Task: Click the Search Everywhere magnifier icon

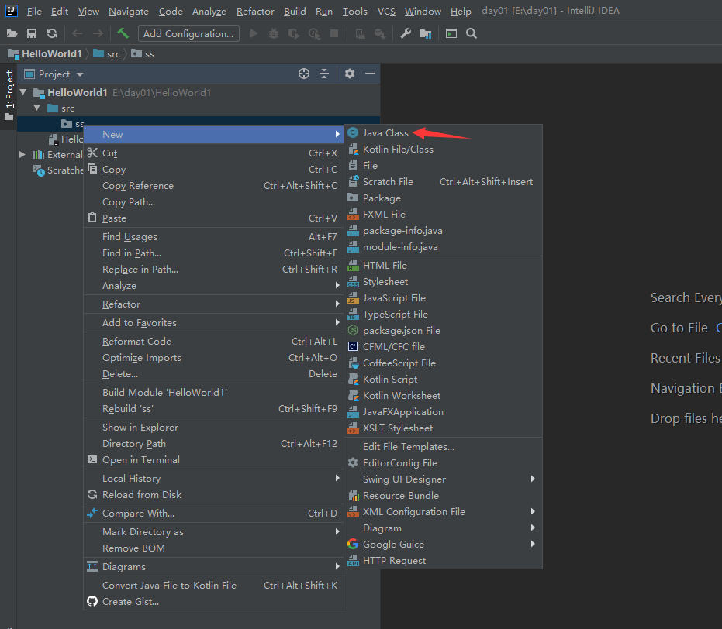Action: point(472,33)
